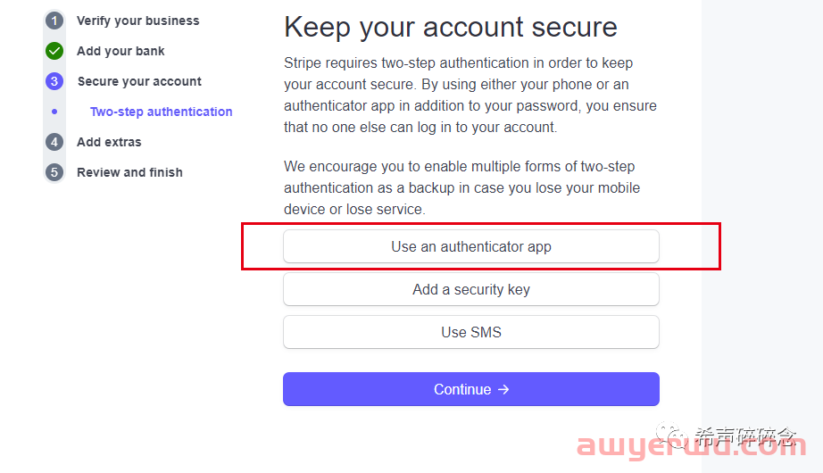
Task: Click the paragraph starting 'Stripe requires two-step'
Action: point(470,95)
